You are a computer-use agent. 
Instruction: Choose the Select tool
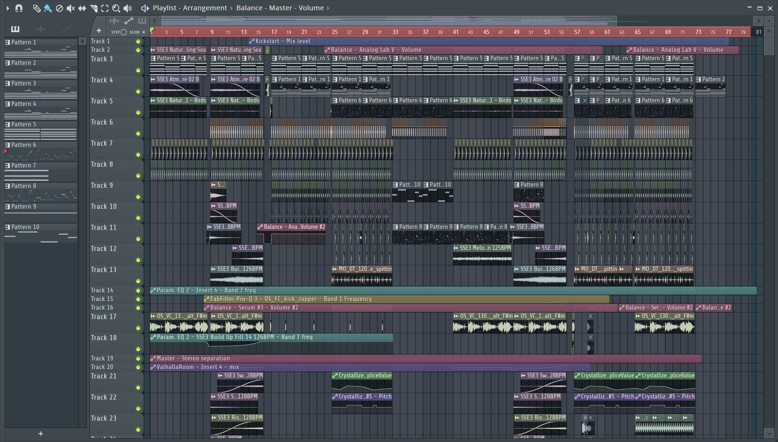[105, 8]
